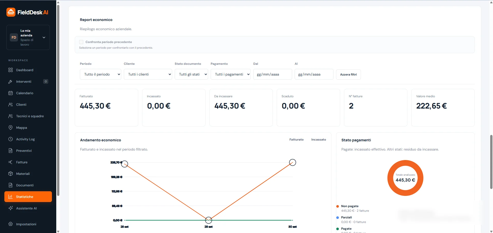Click the Clienti people icon
Screen dimensions: 493x233
coord(11,104)
